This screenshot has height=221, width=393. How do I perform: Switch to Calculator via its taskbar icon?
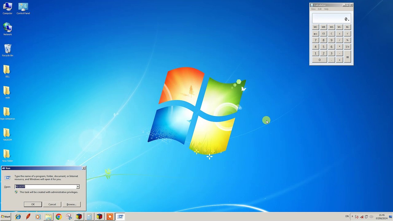[x=89, y=217]
